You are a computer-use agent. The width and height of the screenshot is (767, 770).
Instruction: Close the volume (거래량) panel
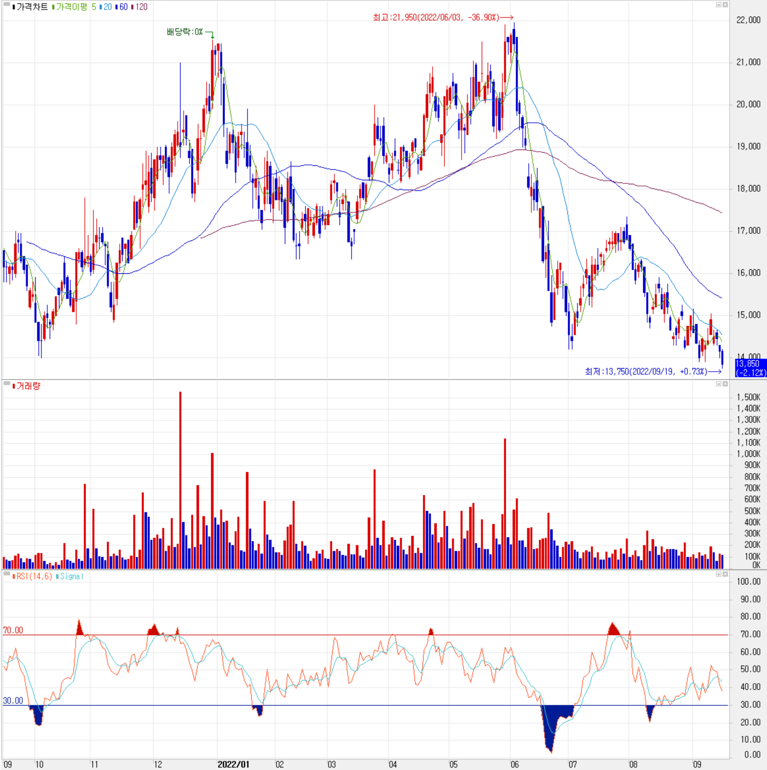(725, 384)
